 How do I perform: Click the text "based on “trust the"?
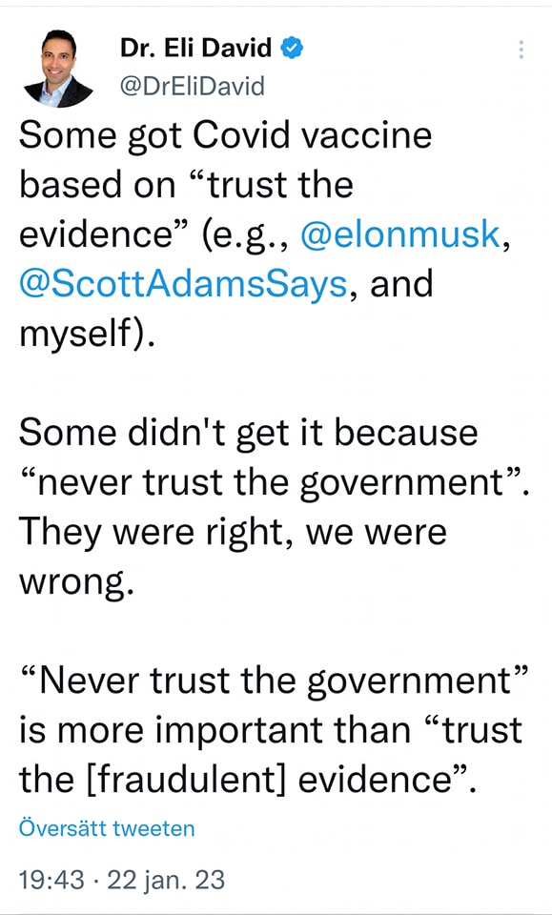[186, 185]
